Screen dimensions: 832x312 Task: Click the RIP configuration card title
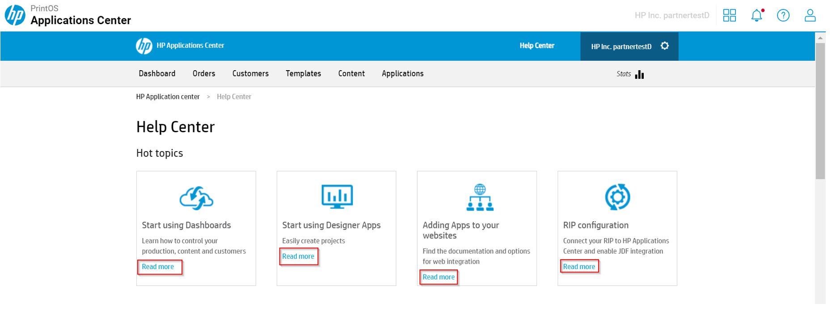point(595,225)
